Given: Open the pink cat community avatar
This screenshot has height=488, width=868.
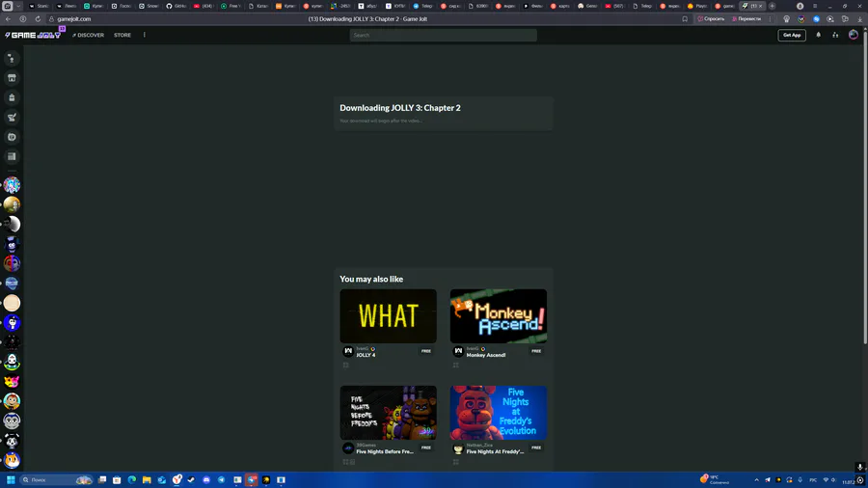Looking at the screenshot, I should coord(12,382).
